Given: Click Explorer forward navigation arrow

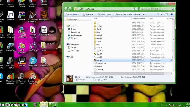Looking at the screenshot, I should click(x=70, y=9).
